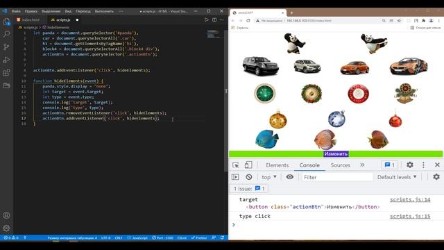Open the Accounts icon in VS Code
Image resolution: width=444 pixels, height=250 pixels.
point(6,215)
